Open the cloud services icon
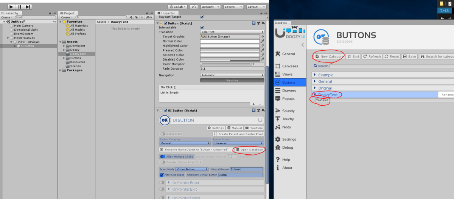 click(194, 7)
